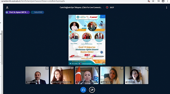Click the recording time 19:27
The height and width of the screenshot is (94, 170).
pyautogui.click(x=112, y=8)
